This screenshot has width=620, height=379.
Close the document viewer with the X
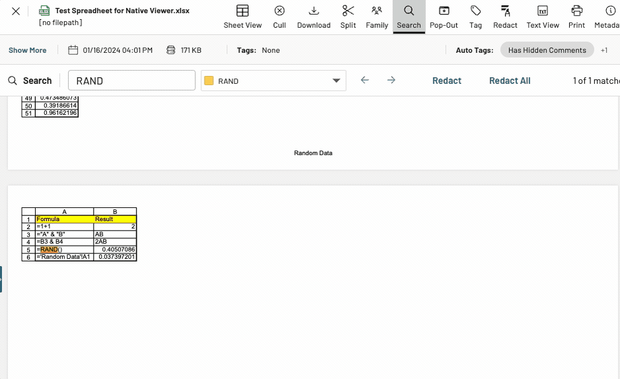click(x=16, y=11)
